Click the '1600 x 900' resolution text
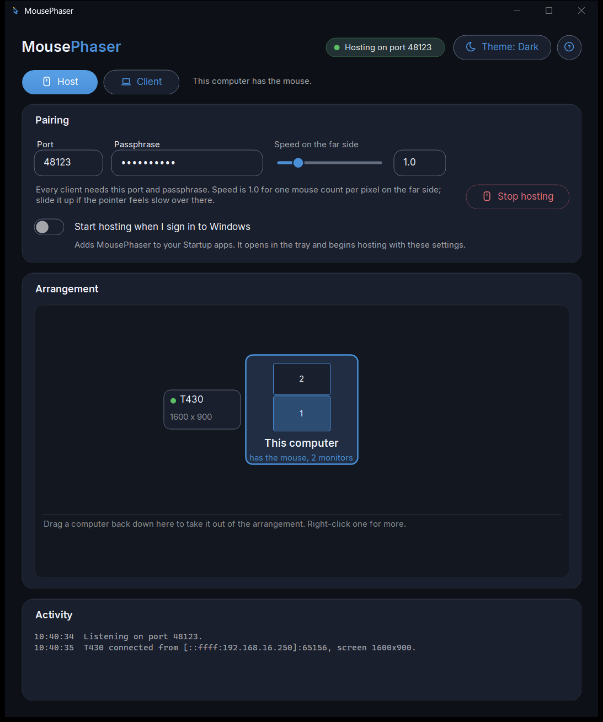The image size is (603, 722). tap(191, 417)
